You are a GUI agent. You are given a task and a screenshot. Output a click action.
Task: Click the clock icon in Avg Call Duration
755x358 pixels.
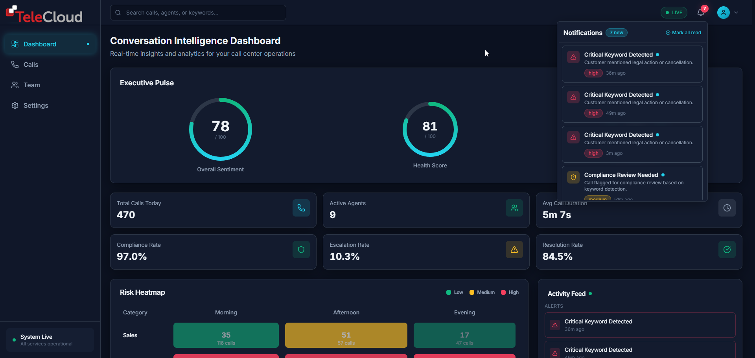[x=727, y=208]
